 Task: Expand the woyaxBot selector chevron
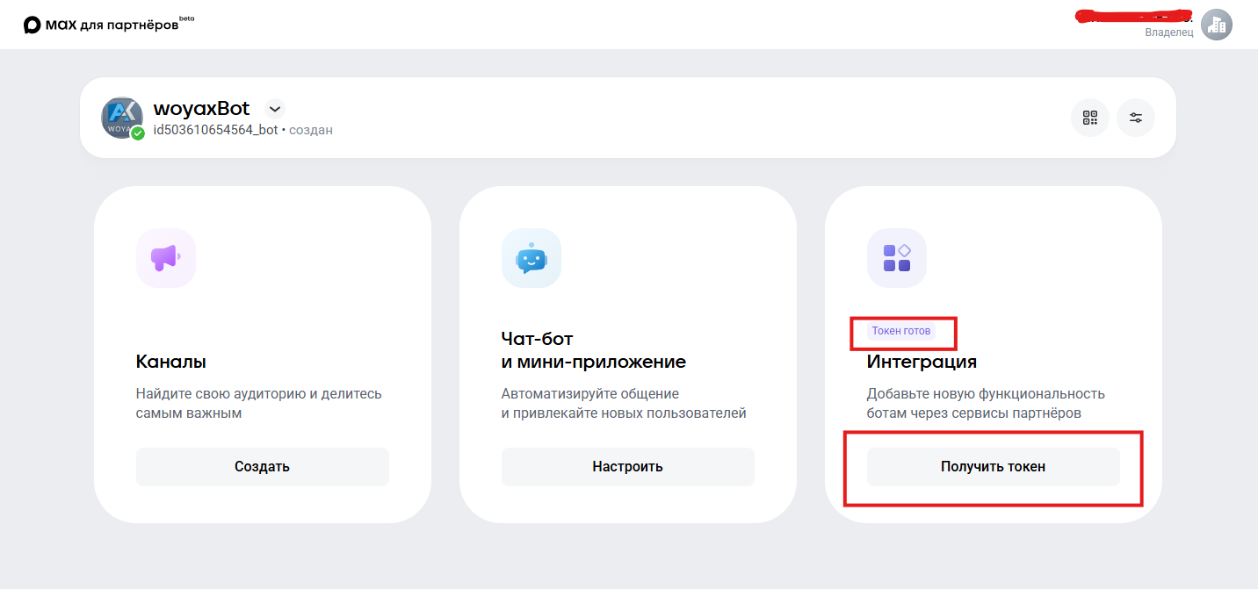(x=275, y=109)
